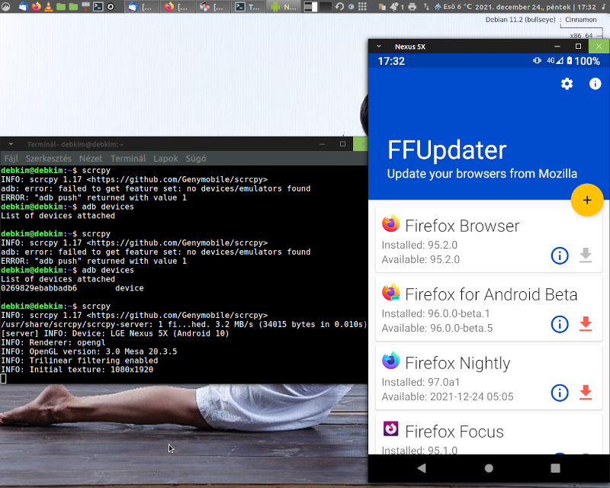Launch VLC from the panel launcher
This screenshot has width=610, height=488.
pos(48,7)
